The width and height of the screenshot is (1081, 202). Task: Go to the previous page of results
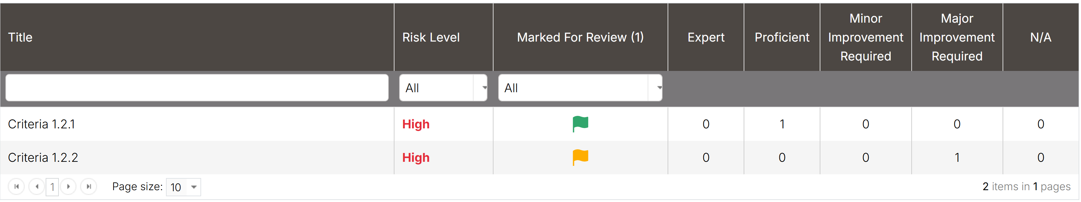point(37,186)
